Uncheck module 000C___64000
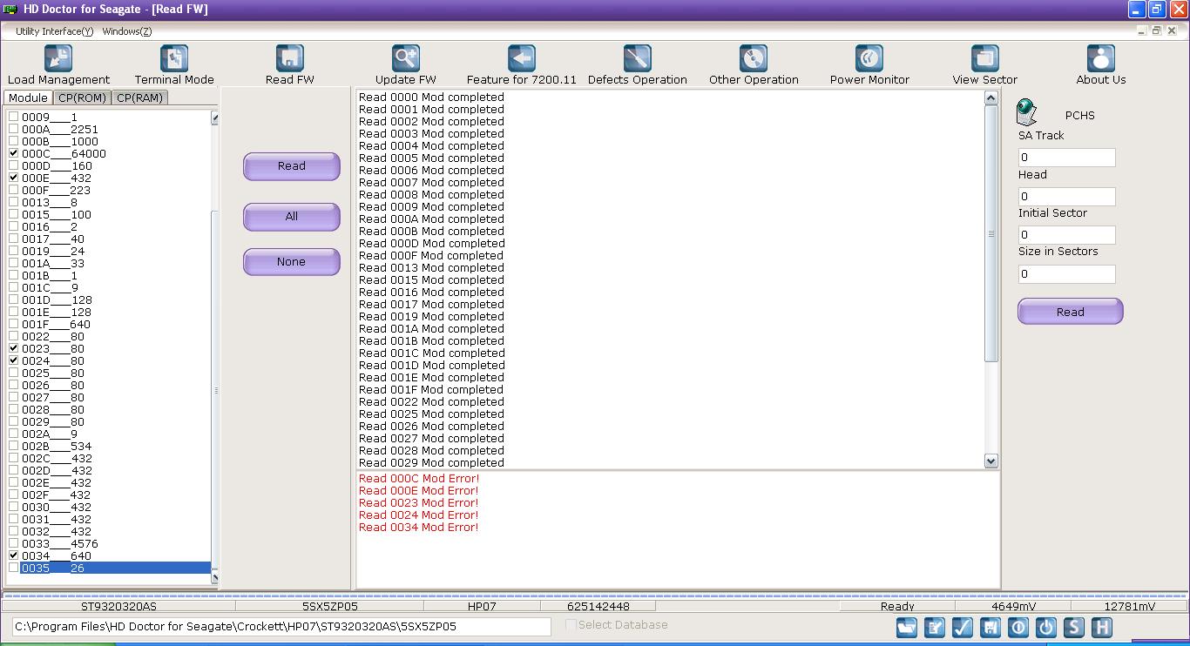The width and height of the screenshot is (1190, 646). click(x=13, y=153)
